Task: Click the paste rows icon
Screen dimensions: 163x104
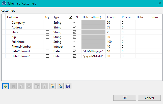Action: pyautogui.click(x=45, y=86)
